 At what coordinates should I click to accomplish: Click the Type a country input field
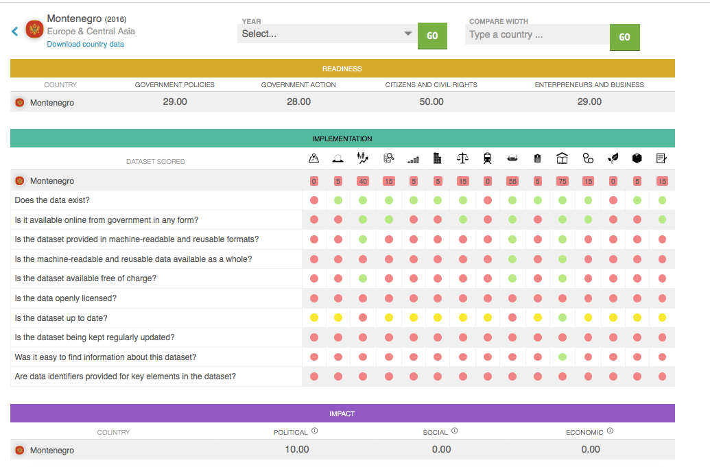pos(537,34)
